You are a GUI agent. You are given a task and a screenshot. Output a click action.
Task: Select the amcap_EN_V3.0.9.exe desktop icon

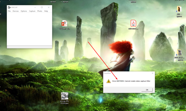64,98
